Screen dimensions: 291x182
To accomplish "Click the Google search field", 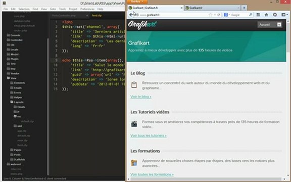I will 239,15.
